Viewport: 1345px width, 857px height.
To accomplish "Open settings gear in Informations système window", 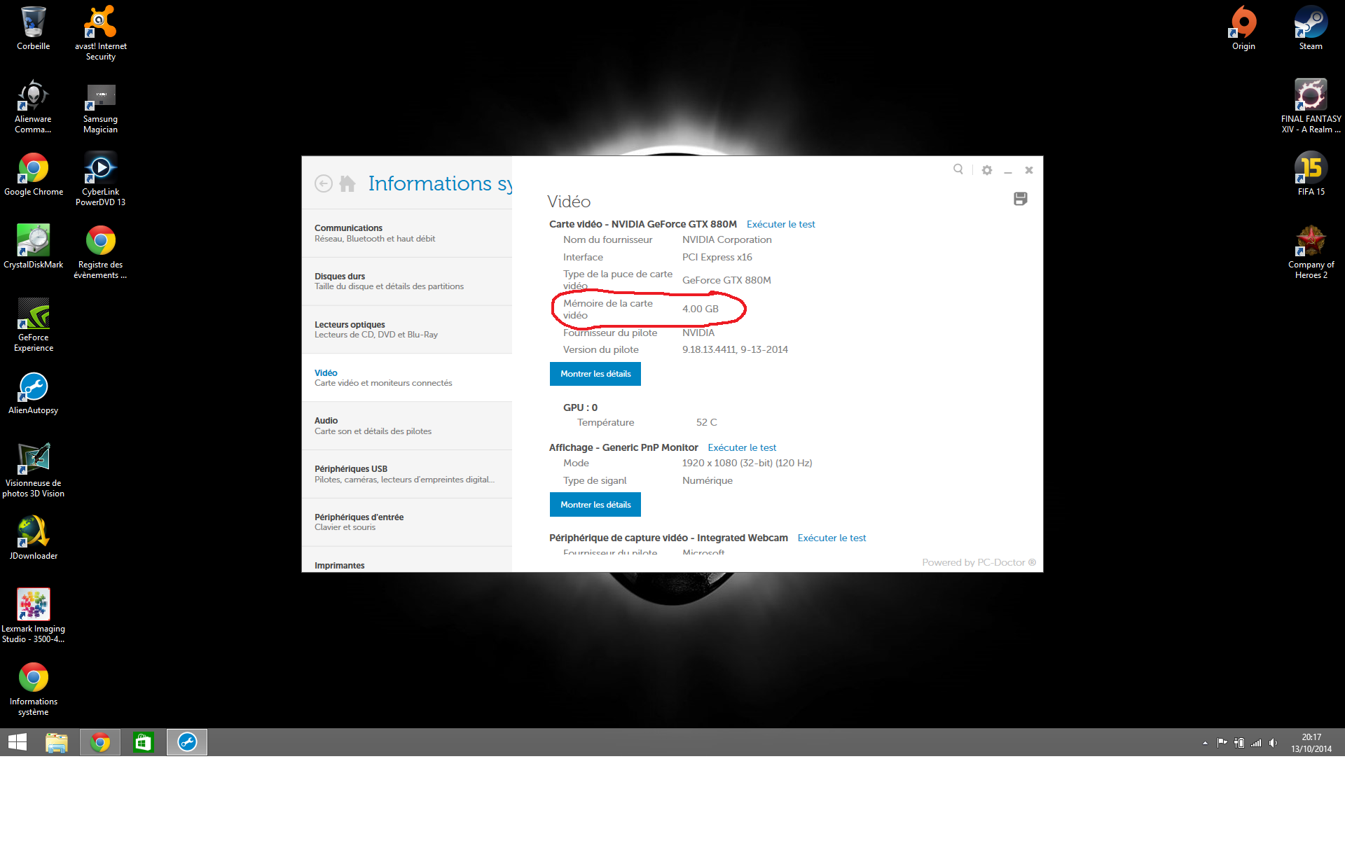I will coord(987,170).
